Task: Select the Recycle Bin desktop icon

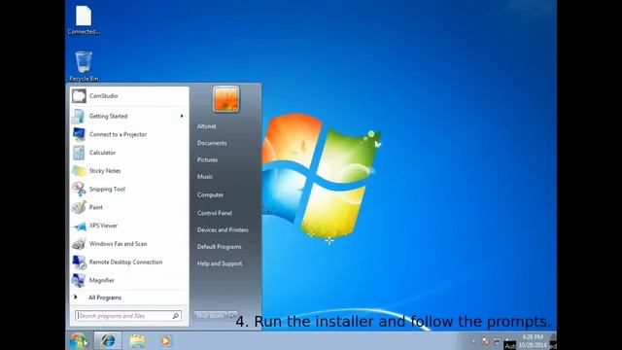Action: click(x=84, y=66)
